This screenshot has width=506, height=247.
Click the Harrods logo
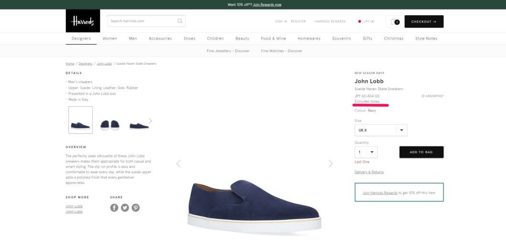[83, 21]
